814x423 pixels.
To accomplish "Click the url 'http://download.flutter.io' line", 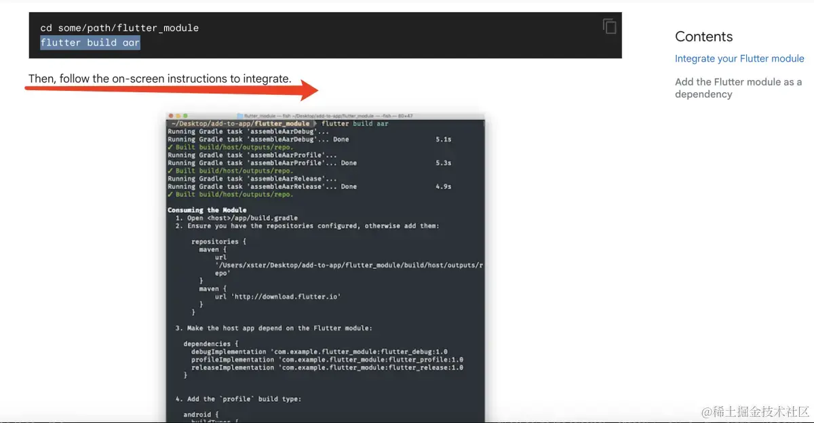I will pos(277,296).
